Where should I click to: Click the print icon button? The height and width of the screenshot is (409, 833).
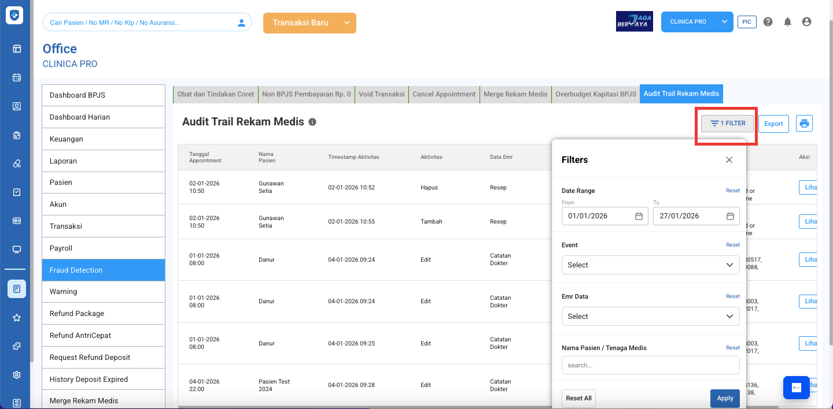(x=804, y=123)
